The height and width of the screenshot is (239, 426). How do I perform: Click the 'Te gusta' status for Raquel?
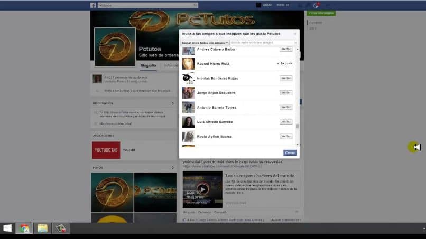(285, 63)
